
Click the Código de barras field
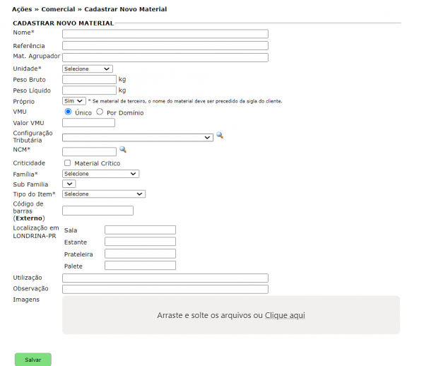pos(98,211)
